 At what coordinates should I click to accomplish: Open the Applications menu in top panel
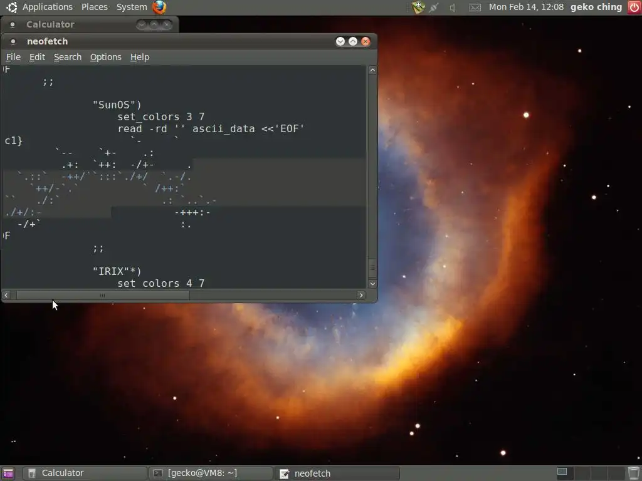tap(47, 7)
